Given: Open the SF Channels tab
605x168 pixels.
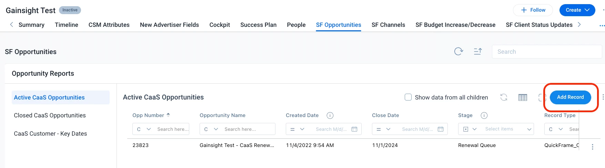Looking at the screenshot, I should [388, 25].
